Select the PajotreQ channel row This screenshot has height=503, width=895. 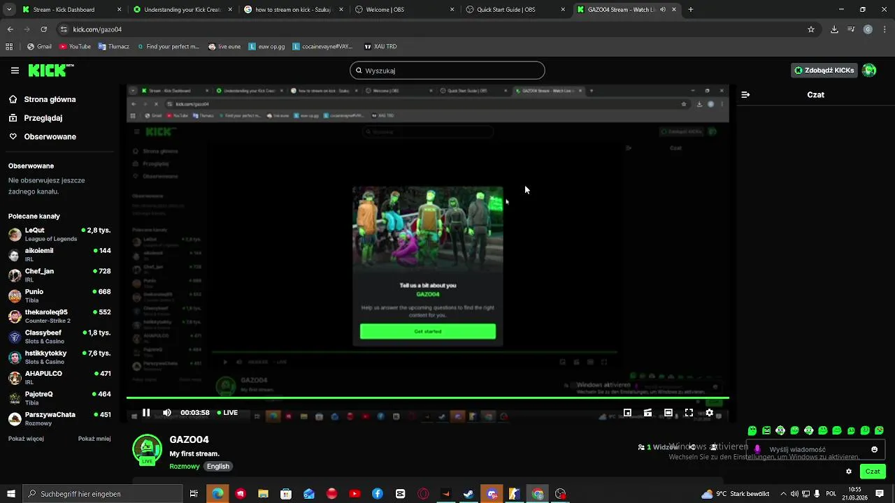pyautogui.click(x=59, y=398)
